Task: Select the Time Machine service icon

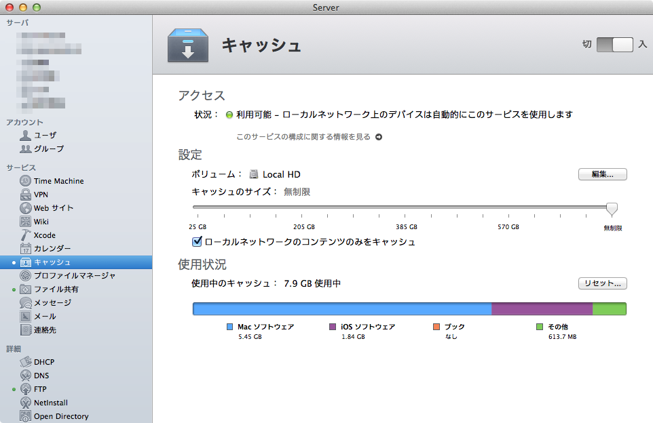Action: [25, 181]
